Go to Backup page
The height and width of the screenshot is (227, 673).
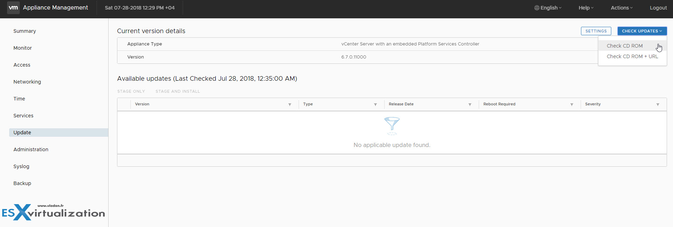click(x=22, y=183)
